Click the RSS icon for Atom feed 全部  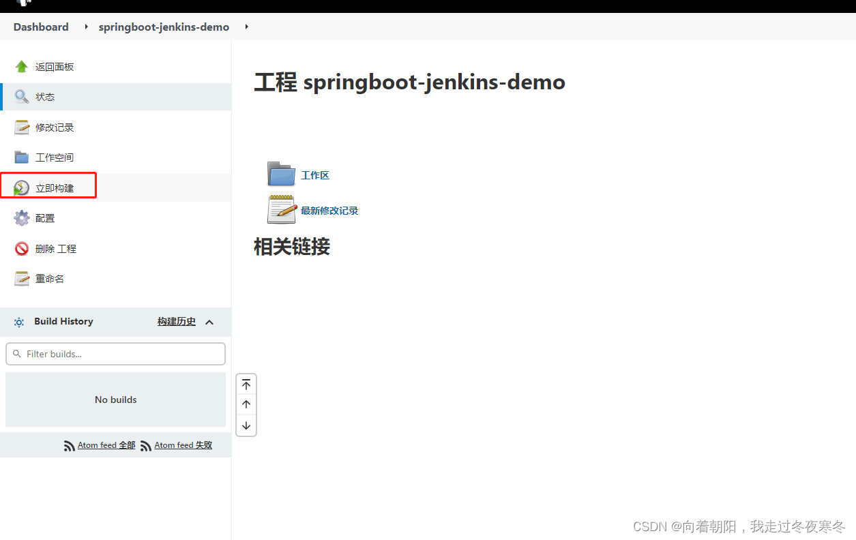[x=70, y=446]
